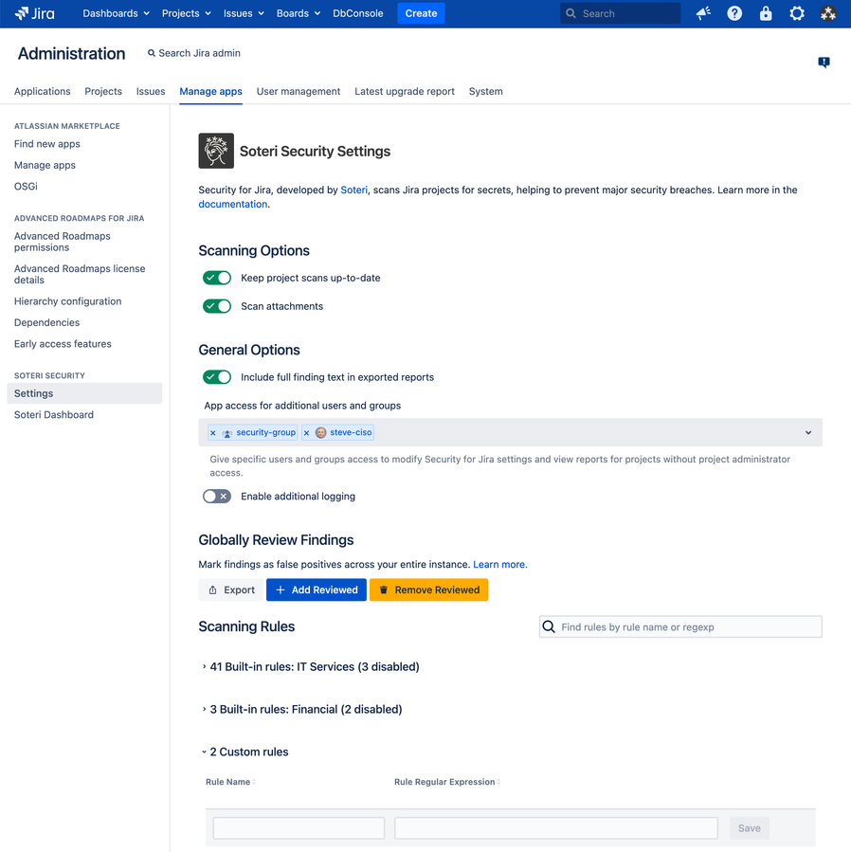
Task: Expand 41 Built-in rules: IT Services
Action: [x=310, y=666]
